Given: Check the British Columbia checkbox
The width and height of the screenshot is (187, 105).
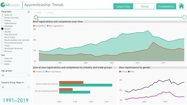Looking at the screenshot, I should point(2,17).
